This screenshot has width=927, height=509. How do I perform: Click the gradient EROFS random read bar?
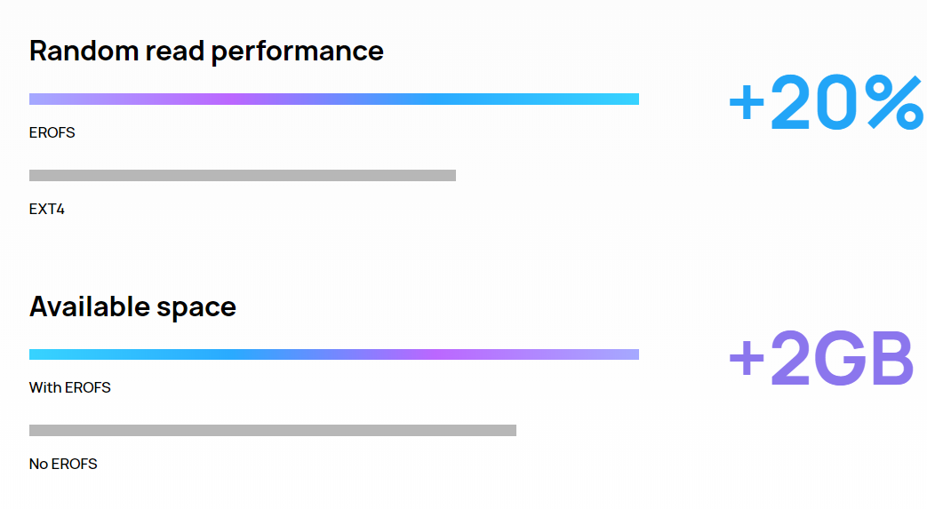tap(333, 99)
